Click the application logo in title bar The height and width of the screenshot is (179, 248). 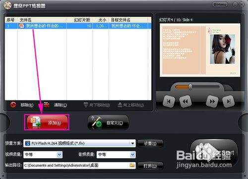pos(7,6)
